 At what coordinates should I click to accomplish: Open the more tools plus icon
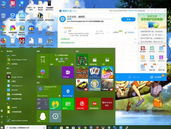(x=161, y=68)
